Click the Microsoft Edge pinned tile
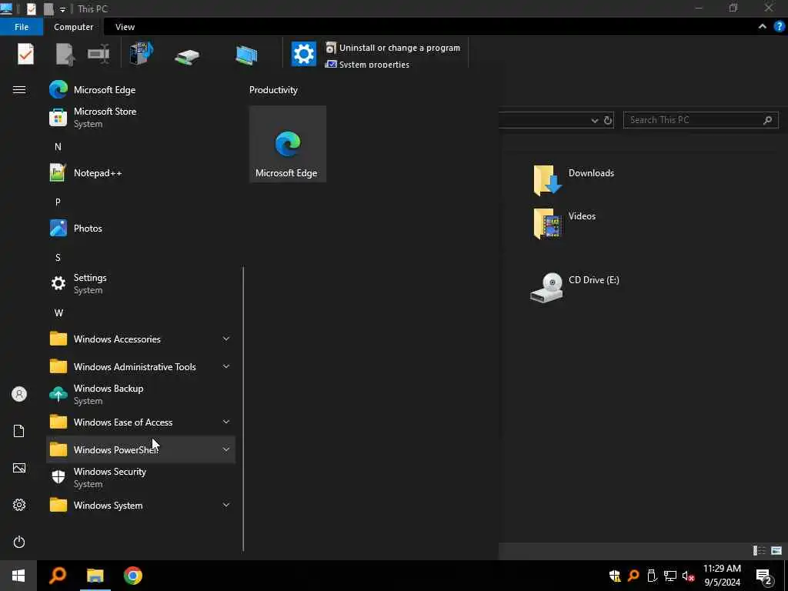Screen dimensions: 788x591 click(x=288, y=144)
